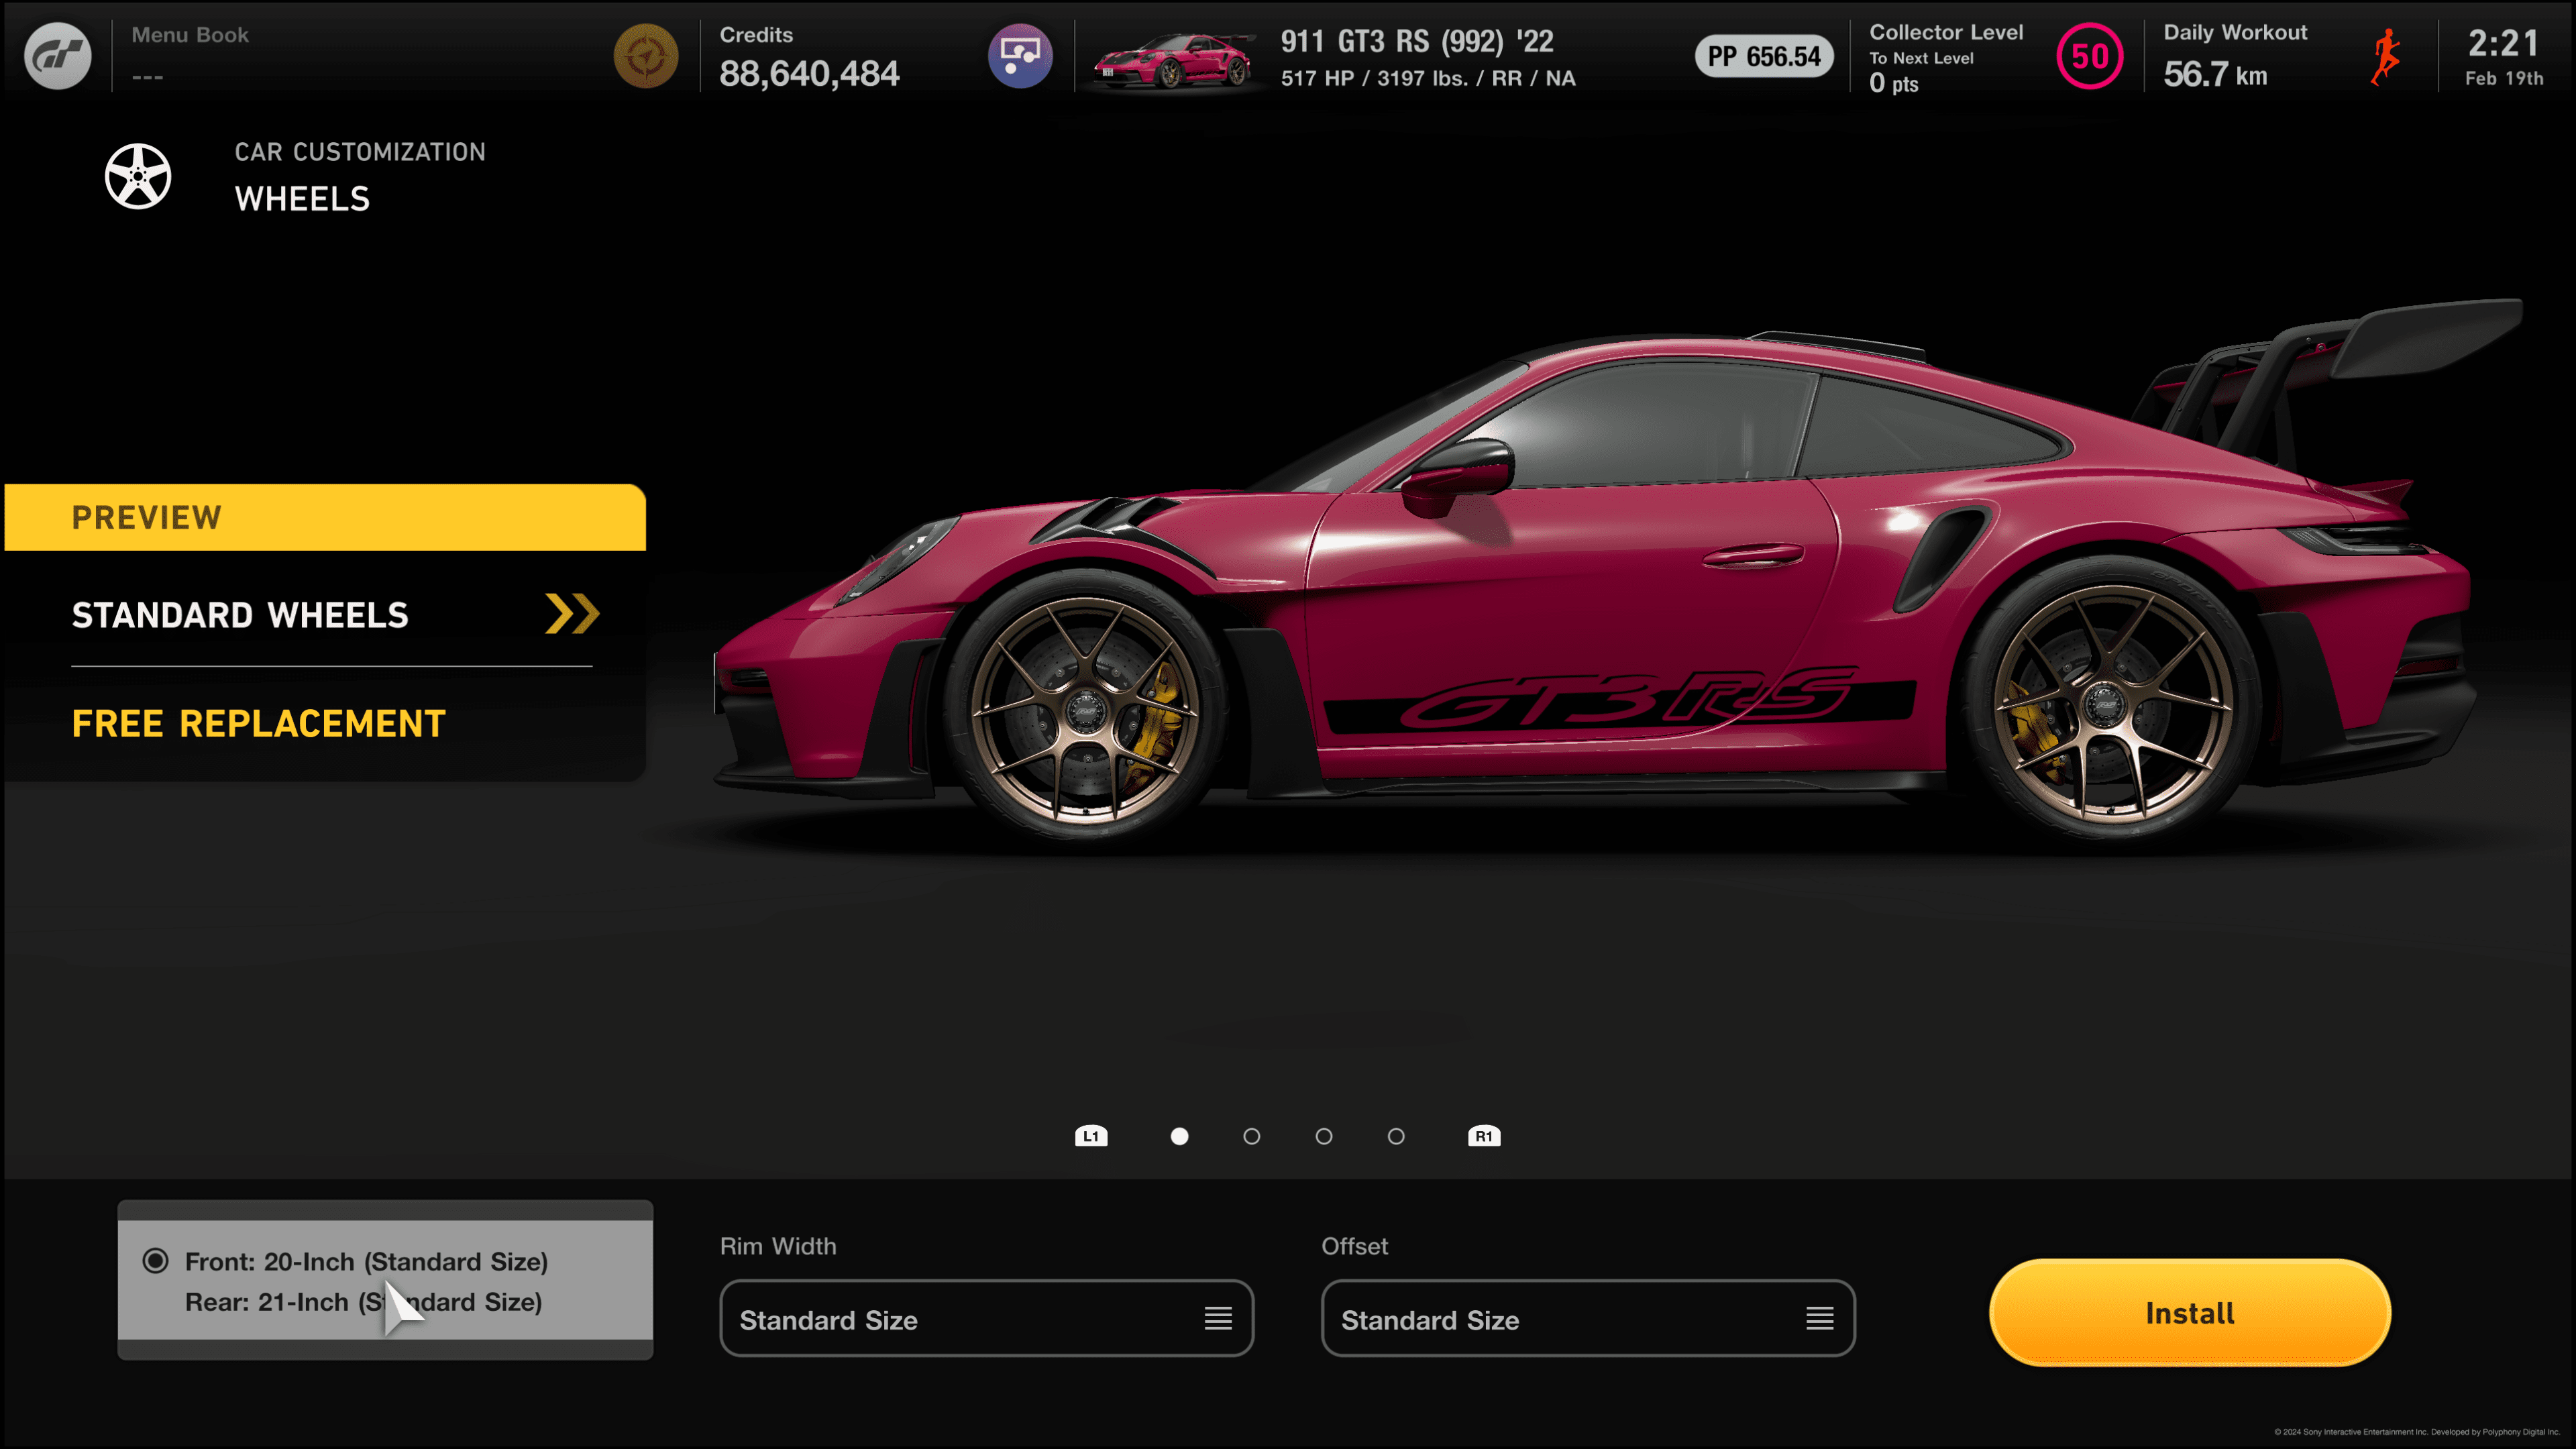Select the third view page dot
The width and height of the screenshot is (2576, 1449).
(x=1324, y=1136)
